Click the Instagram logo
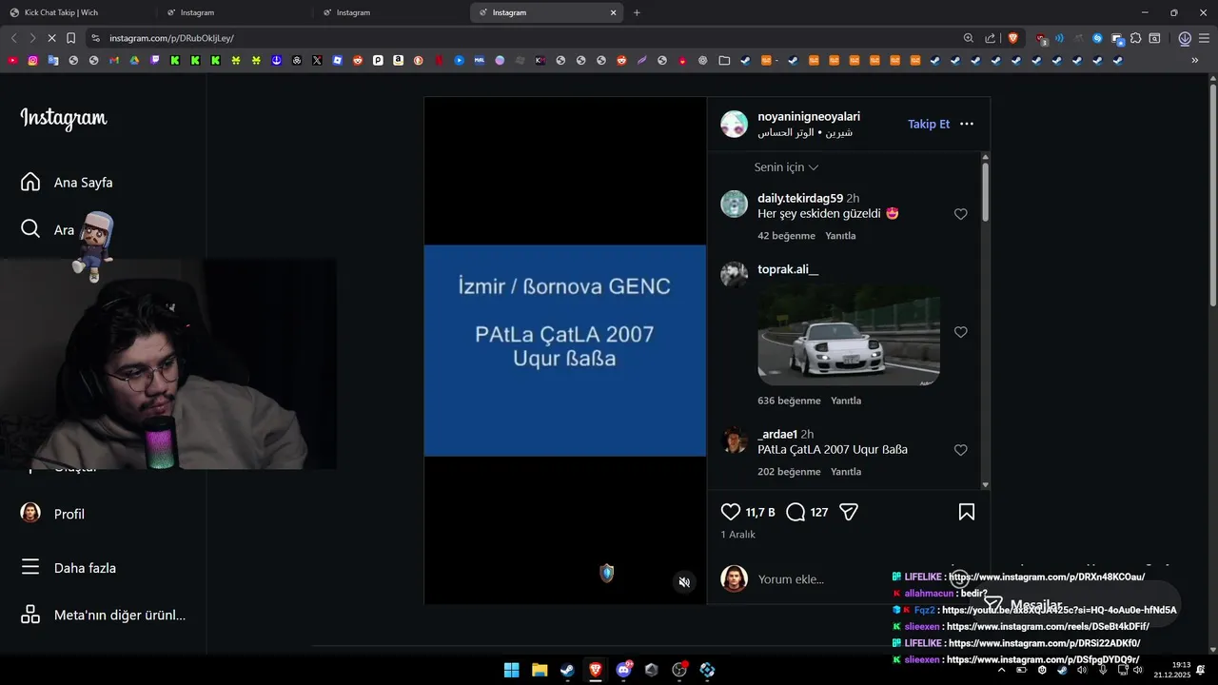The height and width of the screenshot is (685, 1218). pos(64,119)
